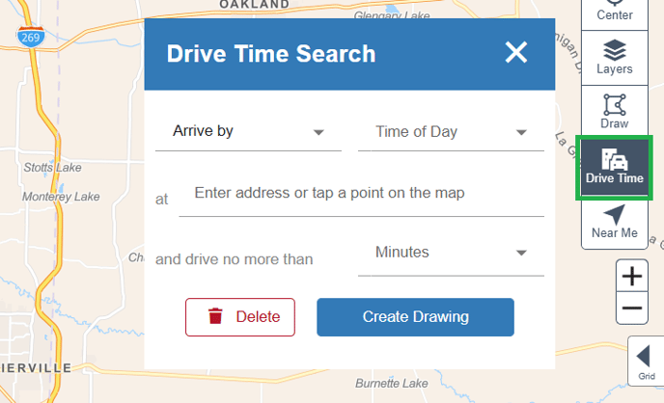Image resolution: width=664 pixels, height=403 pixels.
Task: Expand the Minutes dropdown
Action: pos(451,253)
